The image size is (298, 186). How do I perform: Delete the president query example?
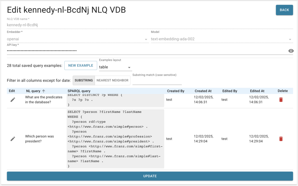(x=281, y=139)
